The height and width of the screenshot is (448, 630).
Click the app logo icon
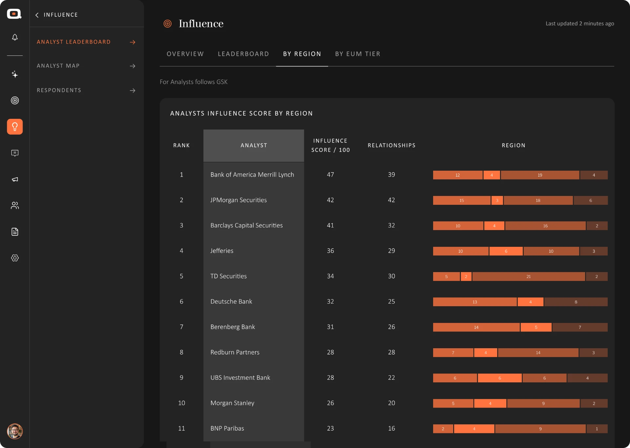point(14,14)
